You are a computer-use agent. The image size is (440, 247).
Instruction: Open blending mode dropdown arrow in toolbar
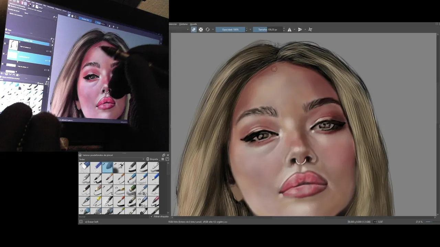point(188,30)
